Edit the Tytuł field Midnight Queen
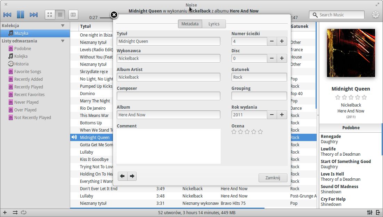This screenshot has width=383, height=217. click(168, 41)
